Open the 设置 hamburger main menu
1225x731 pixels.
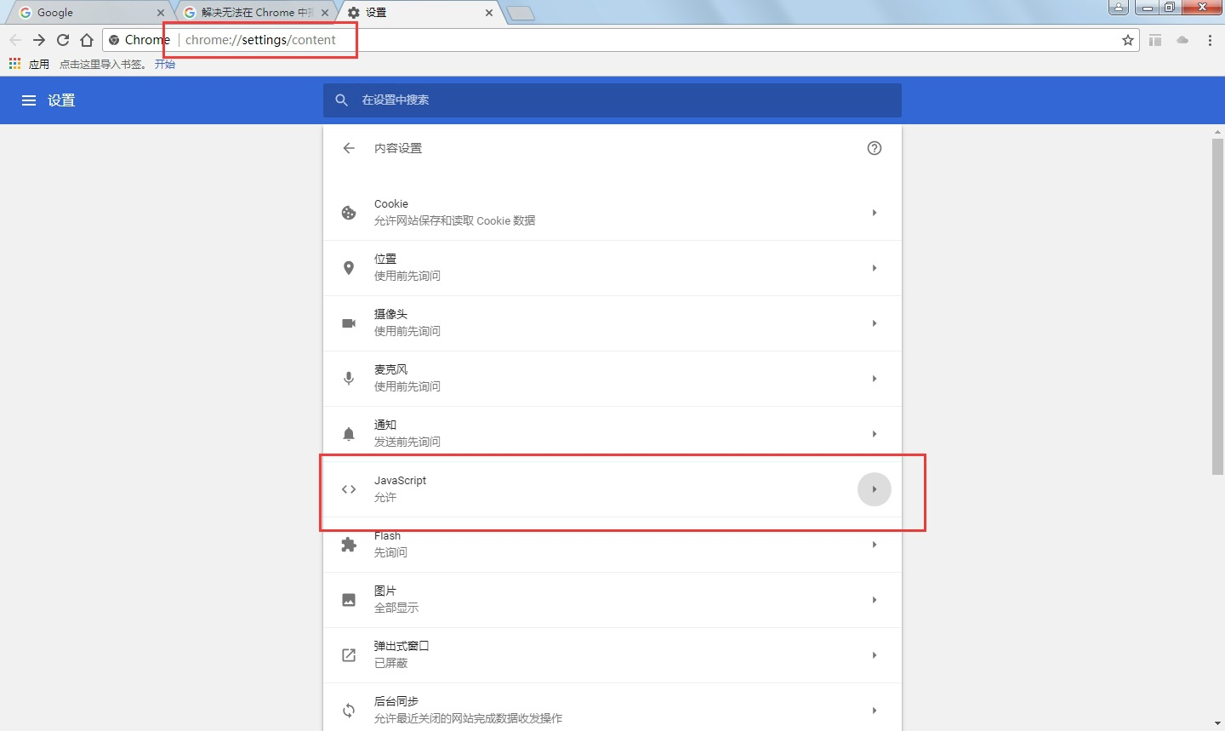pos(29,100)
